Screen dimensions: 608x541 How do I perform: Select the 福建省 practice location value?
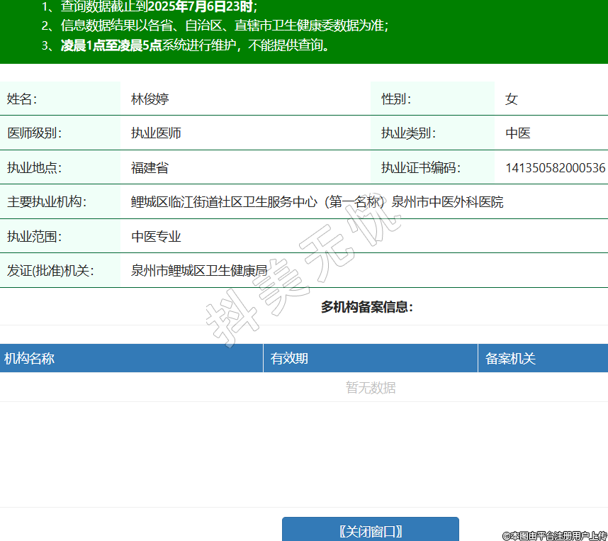click(150, 168)
